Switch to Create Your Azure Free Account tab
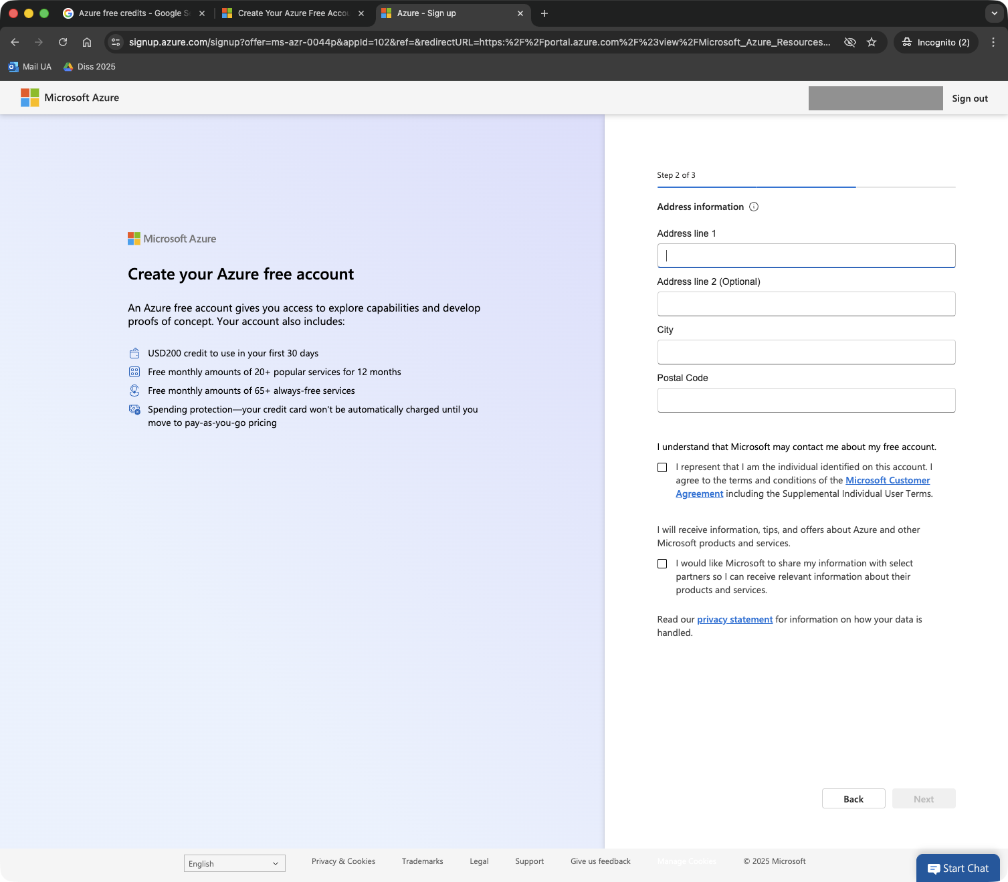Image resolution: width=1008 pixels, height=882 pixels. pos(292,13)
